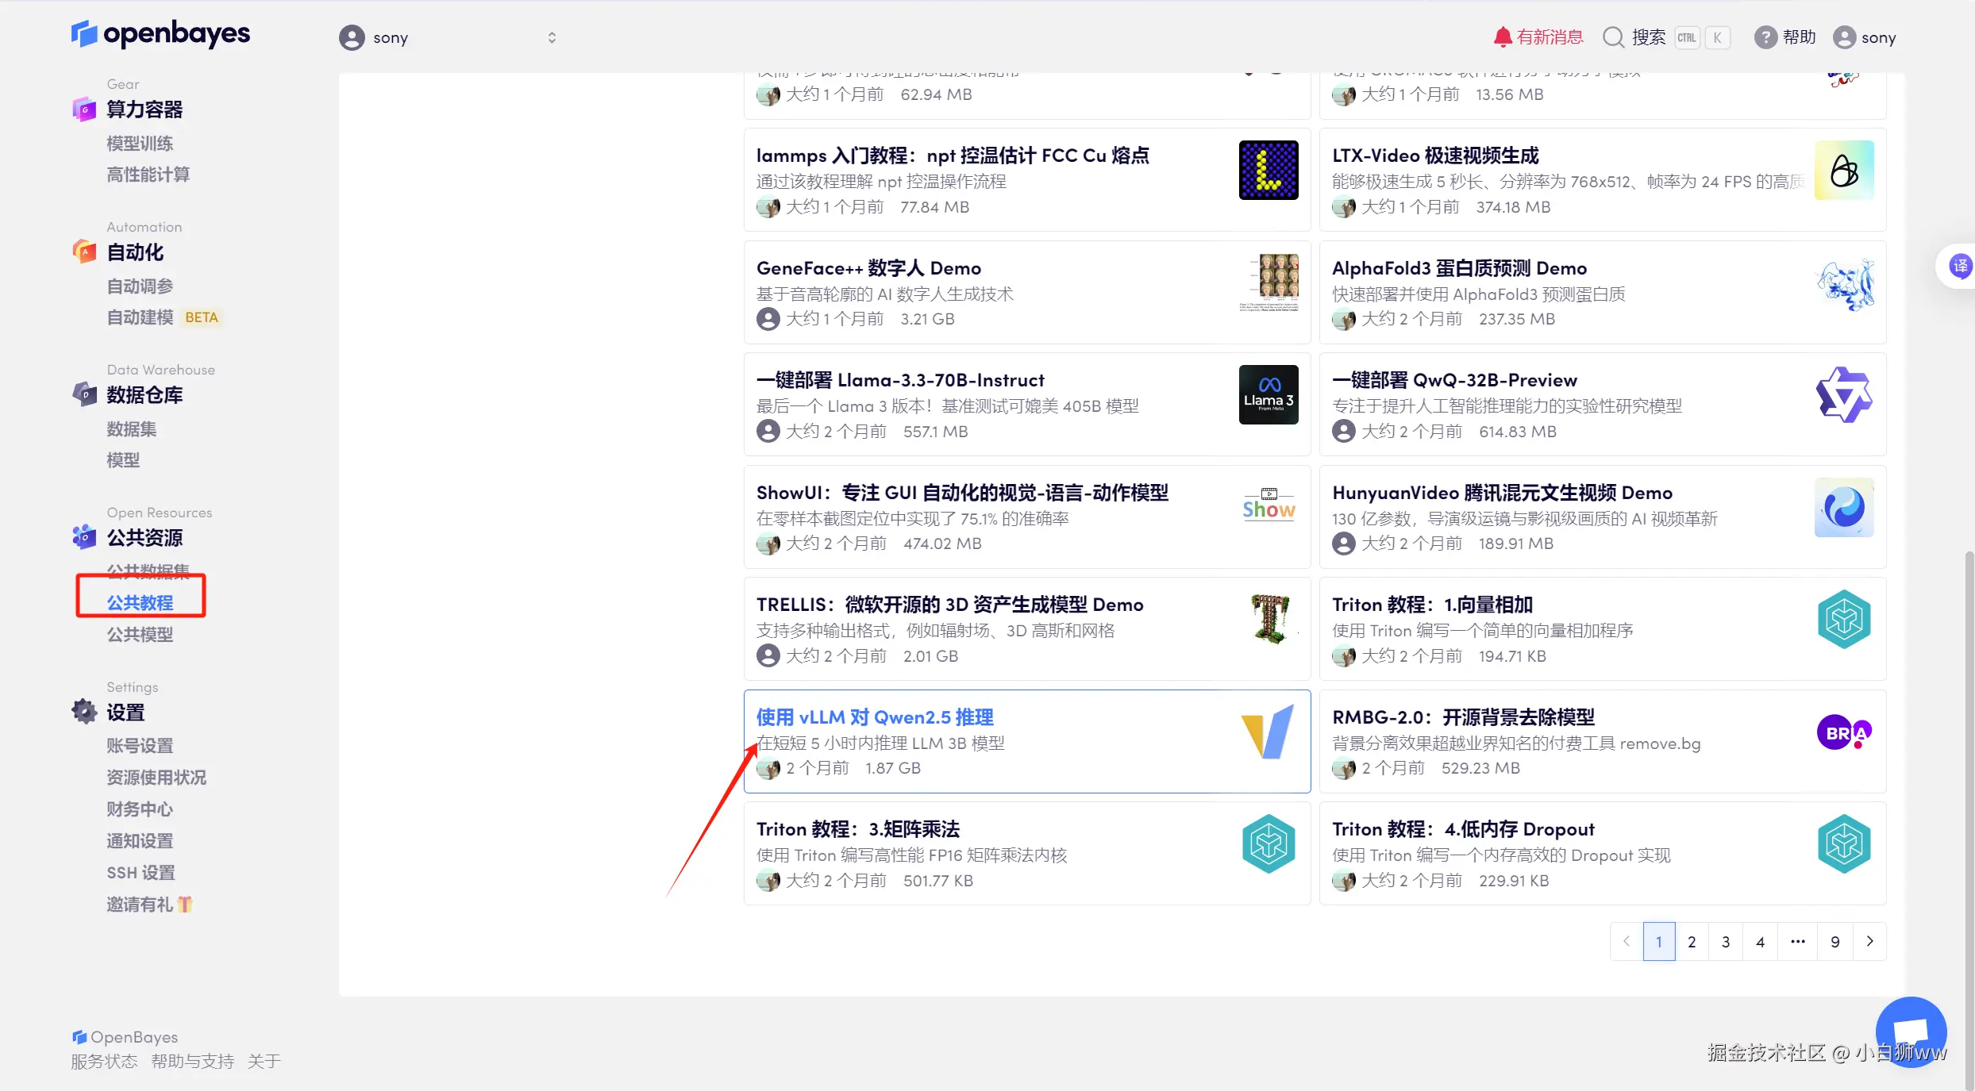1975x1091 pixels.
Task: Click the 服务状态 footer link
Action: click(x=104, y=1061)
